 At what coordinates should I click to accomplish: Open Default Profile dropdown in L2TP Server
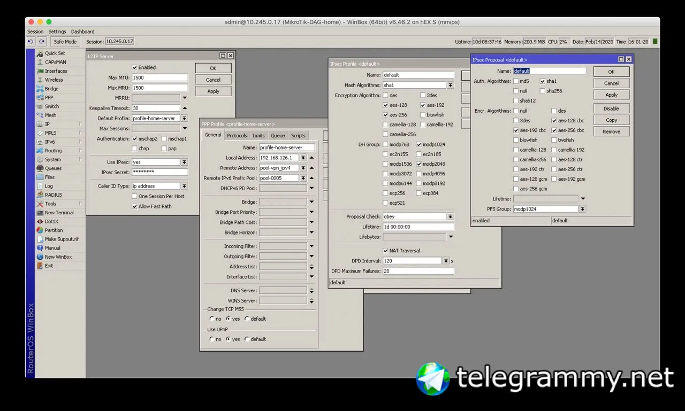185,118
